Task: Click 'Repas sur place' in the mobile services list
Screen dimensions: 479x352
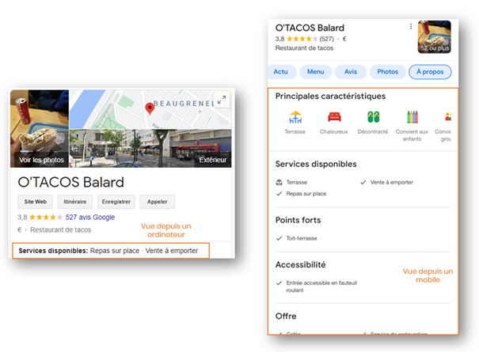Action: pos(306,194)
